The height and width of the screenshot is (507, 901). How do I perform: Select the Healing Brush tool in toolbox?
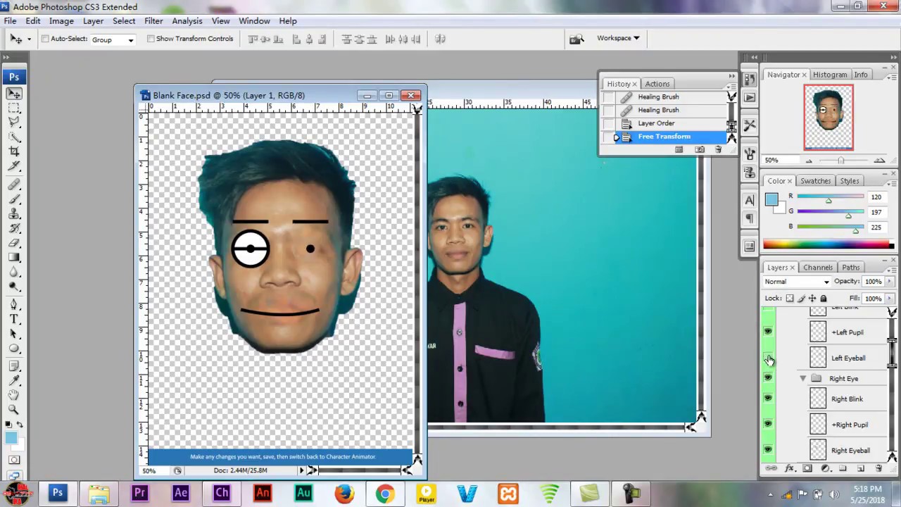pyautogui.click(x=14, y=186)
